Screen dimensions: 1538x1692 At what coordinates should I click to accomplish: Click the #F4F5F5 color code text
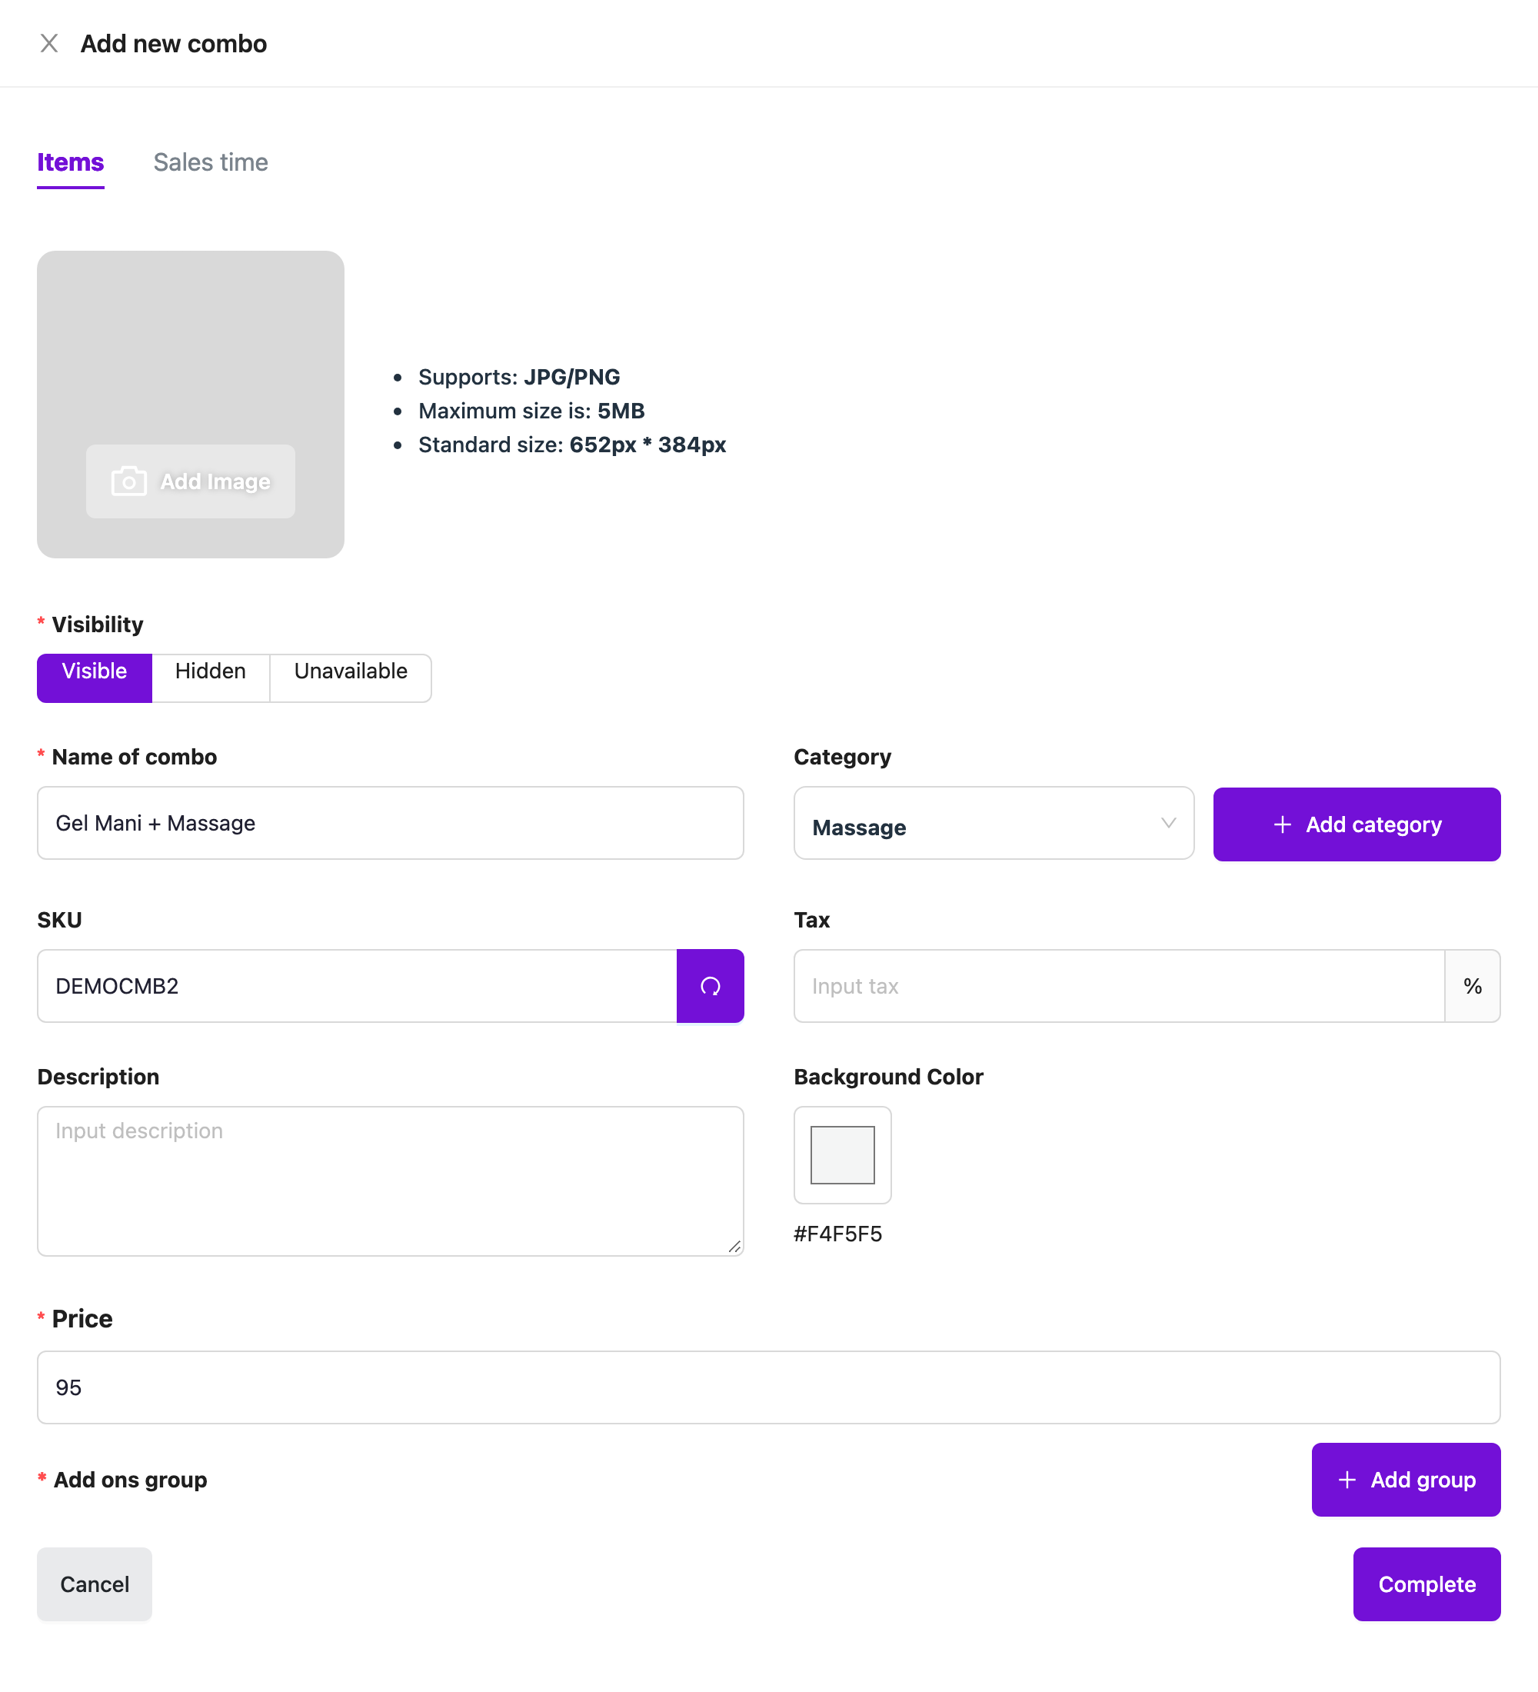837,1234
